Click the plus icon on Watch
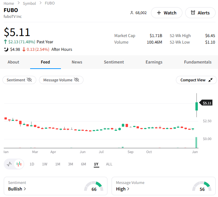Viewport: 218px width, 197px height. (x=159, y=13)
